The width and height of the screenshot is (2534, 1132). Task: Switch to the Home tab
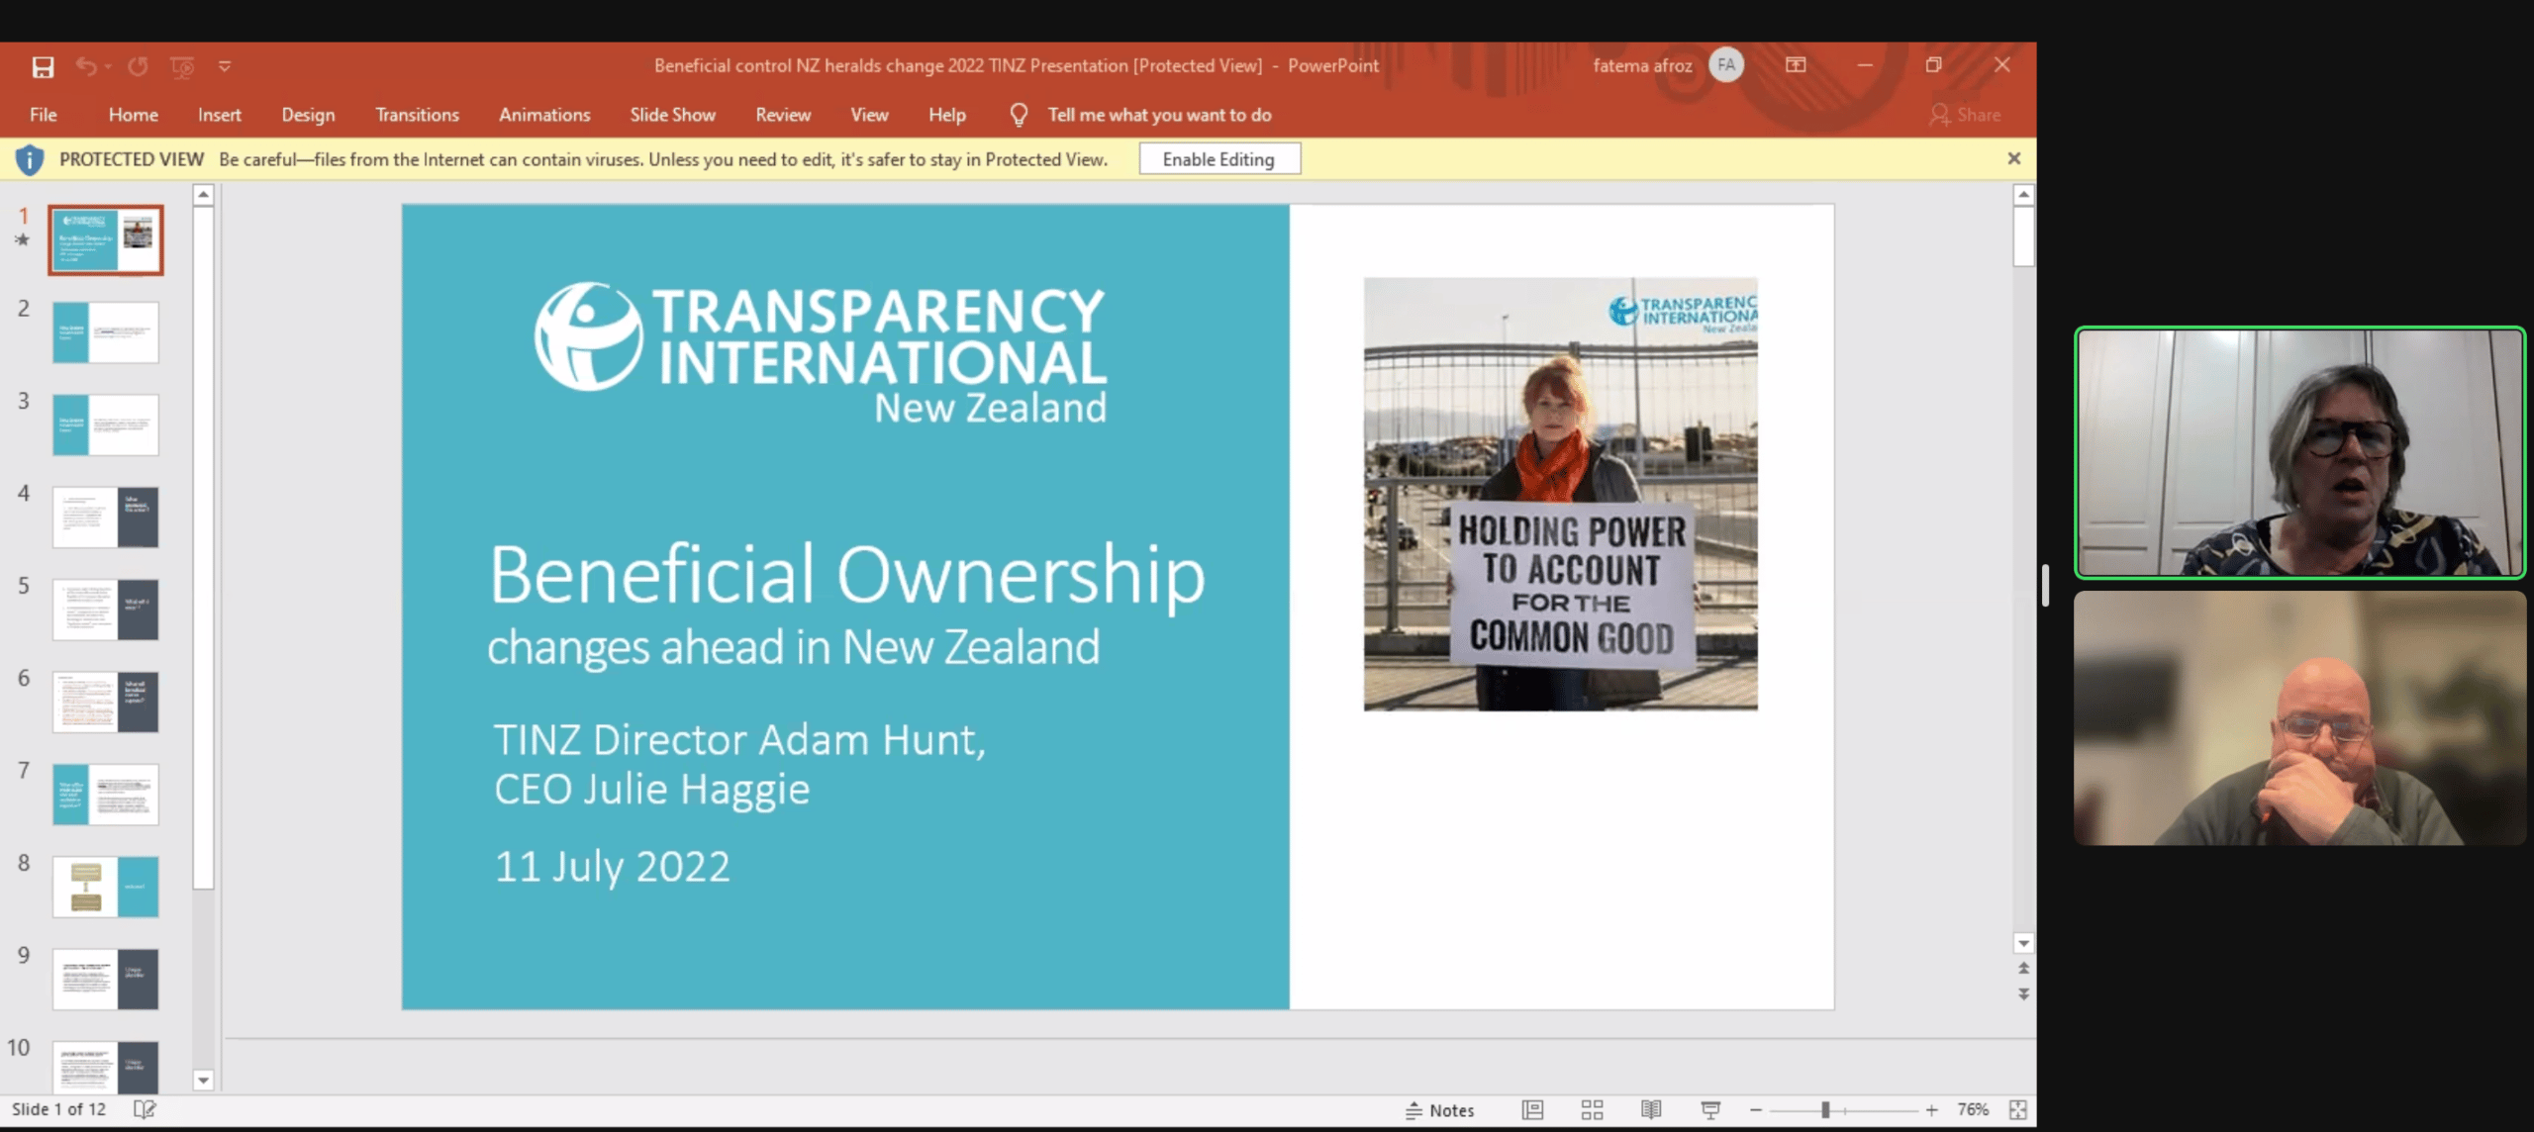(134, 115)
